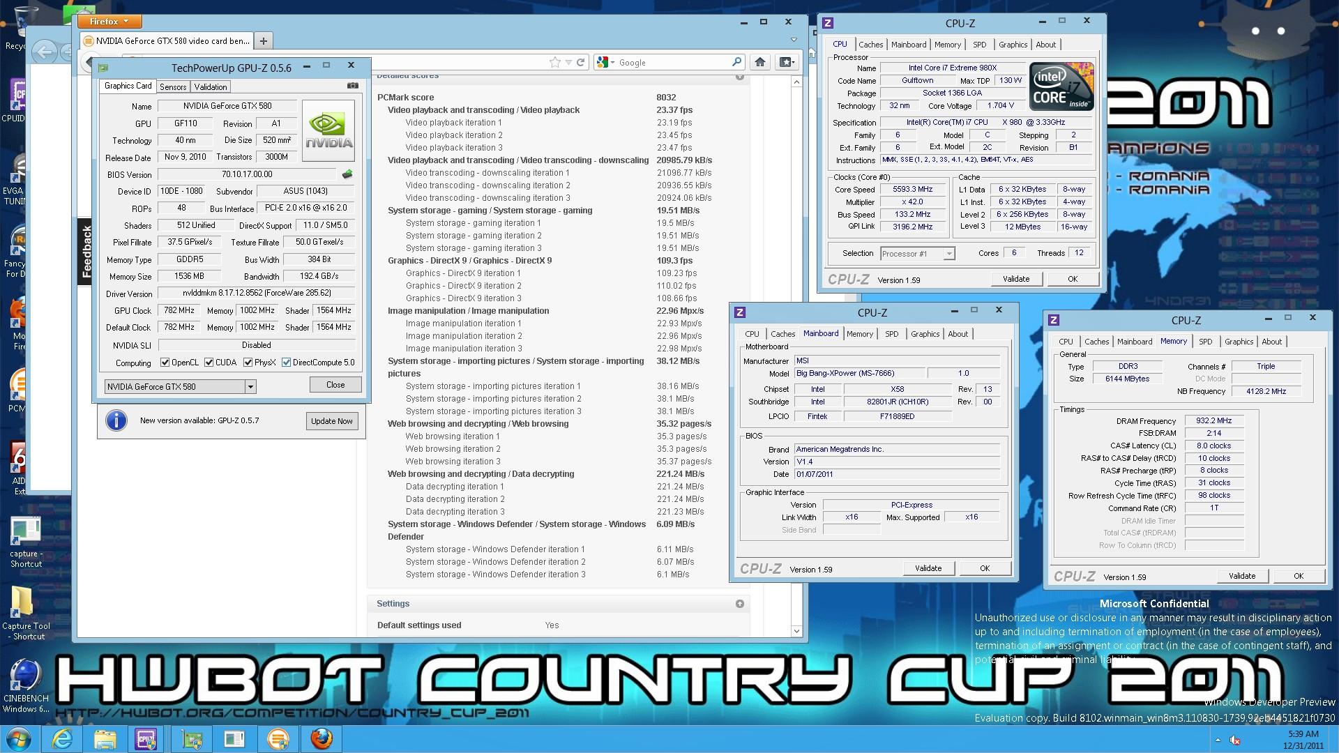Click the Intel Core i7 logo in CPU-Z
1339x753 pixels.
point(1061,86)
